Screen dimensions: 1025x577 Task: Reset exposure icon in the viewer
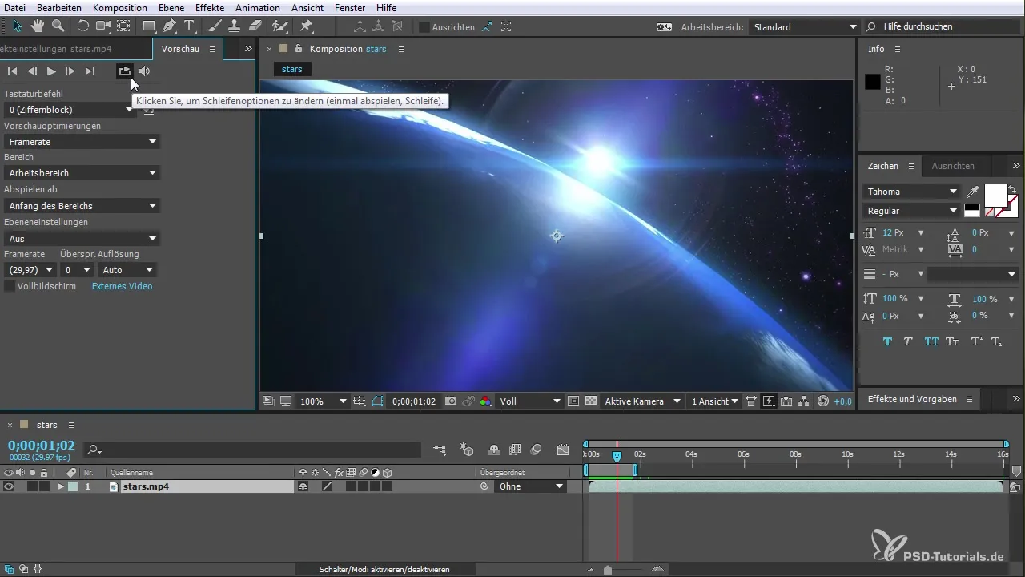pyautogui.click(x=823, y=401)
